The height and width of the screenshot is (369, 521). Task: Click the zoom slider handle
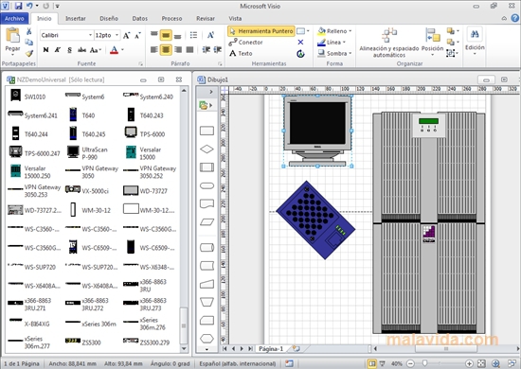tap(424, 363)
